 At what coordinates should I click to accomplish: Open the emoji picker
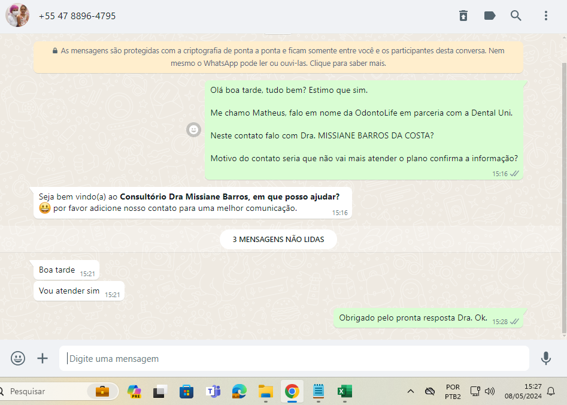pyautogui.click(x=18, y=358)
